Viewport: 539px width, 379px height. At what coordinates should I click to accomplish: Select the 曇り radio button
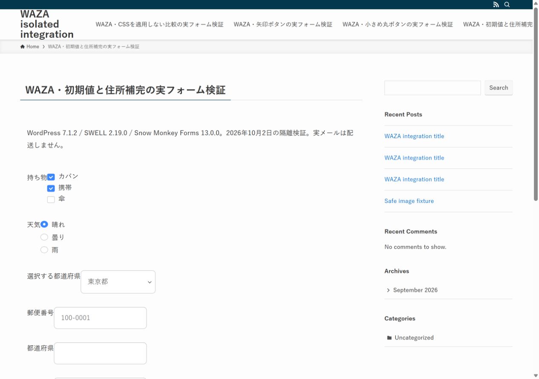click(44, 237)
